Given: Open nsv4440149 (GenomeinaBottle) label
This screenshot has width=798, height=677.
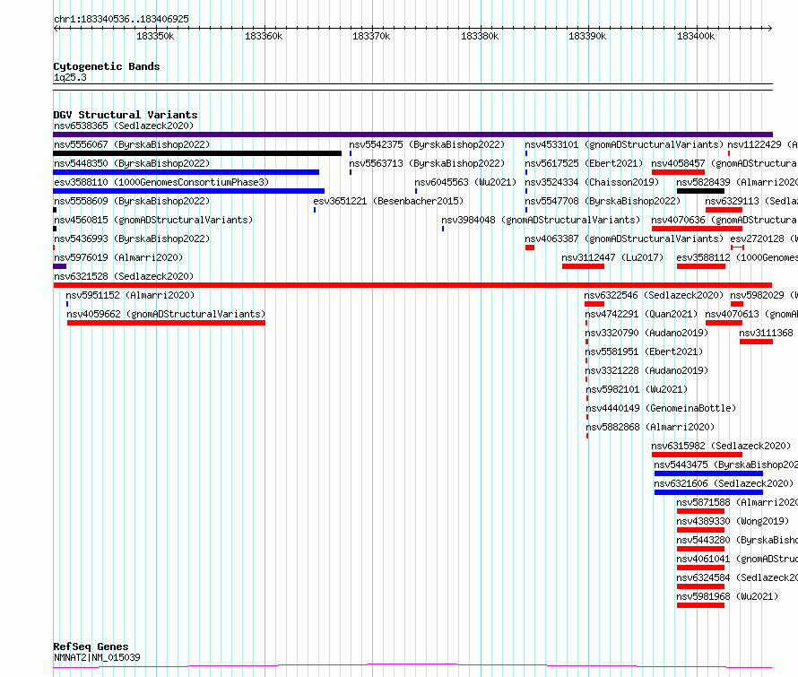Looking at the screenshot, I should [x=661, y=408].
